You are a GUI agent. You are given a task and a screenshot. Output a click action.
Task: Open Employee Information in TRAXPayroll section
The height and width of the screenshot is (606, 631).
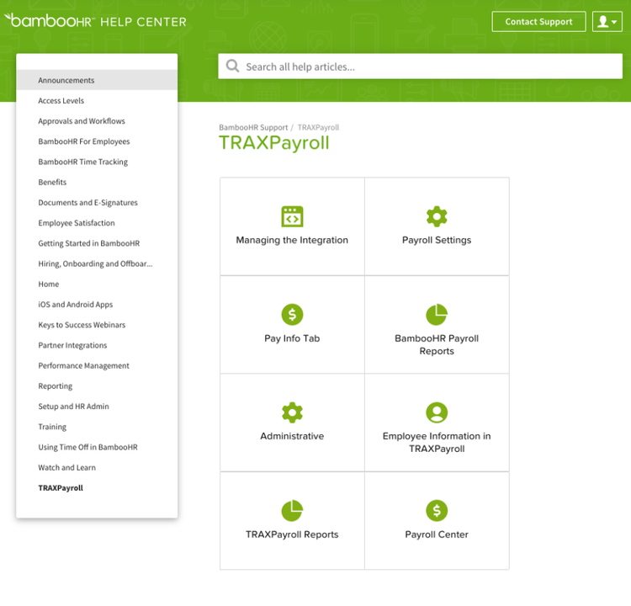(x=437, y=423)
